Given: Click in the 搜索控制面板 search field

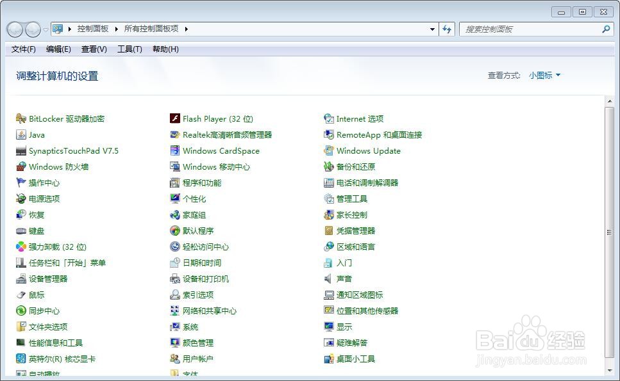Looking at the screenshot, I should click(530, 29).
